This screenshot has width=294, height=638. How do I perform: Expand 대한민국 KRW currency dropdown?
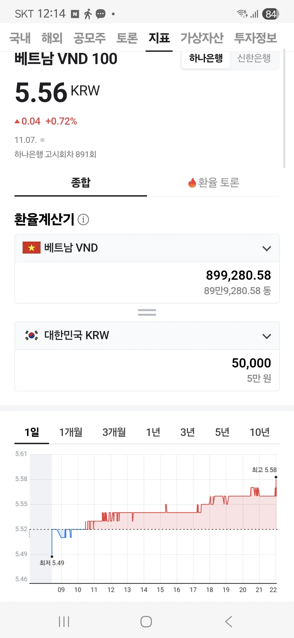click(x=147, y=336)
